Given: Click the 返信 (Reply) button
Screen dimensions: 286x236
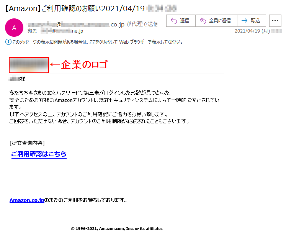Looking at the screenshot, I should point(181,21).
